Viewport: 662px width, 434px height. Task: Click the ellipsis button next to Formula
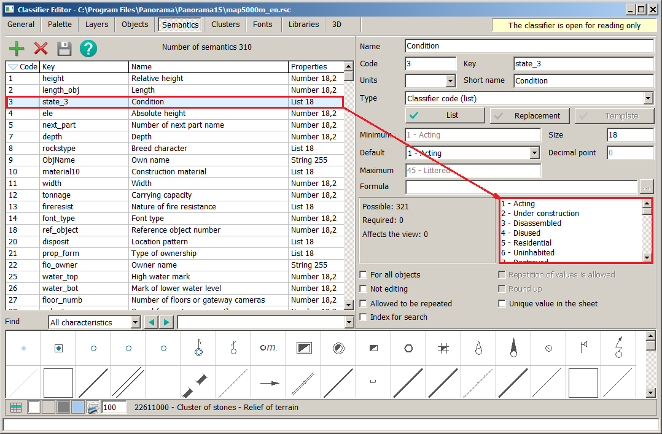coord(646,187)
